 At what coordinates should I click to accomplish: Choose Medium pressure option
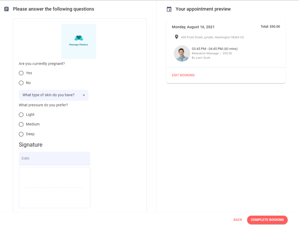21,124
